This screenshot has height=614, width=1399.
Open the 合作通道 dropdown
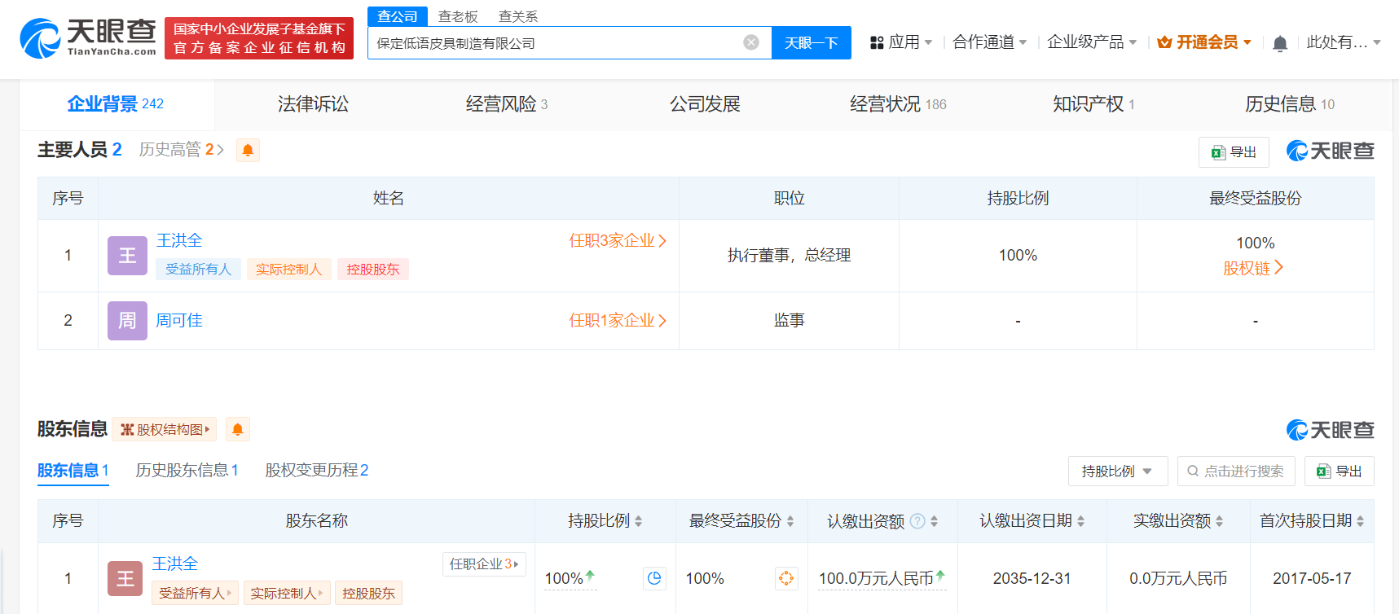click(990, 42)
